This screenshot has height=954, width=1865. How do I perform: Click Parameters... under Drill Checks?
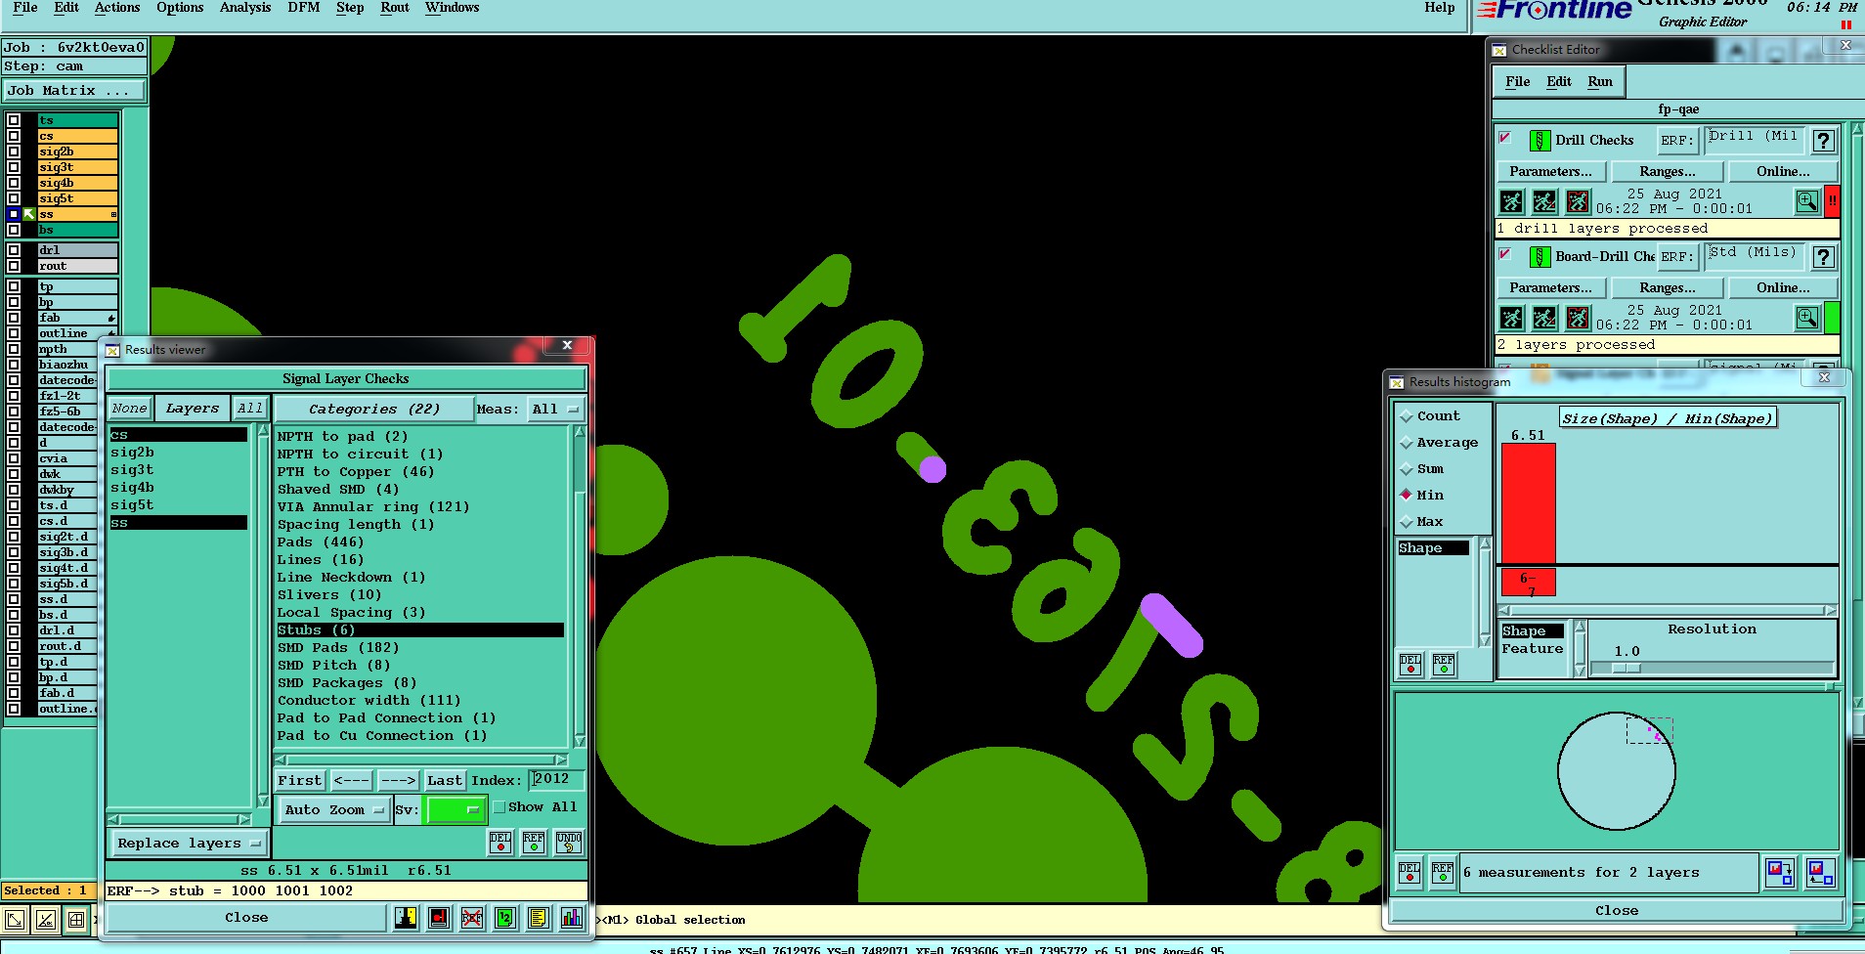(x=1550, y=172)
